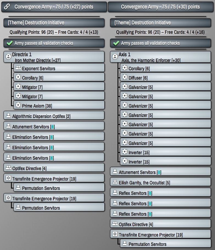Click the warcaster icon beside Axis 1
215x250 pixels.
point(115,57)
